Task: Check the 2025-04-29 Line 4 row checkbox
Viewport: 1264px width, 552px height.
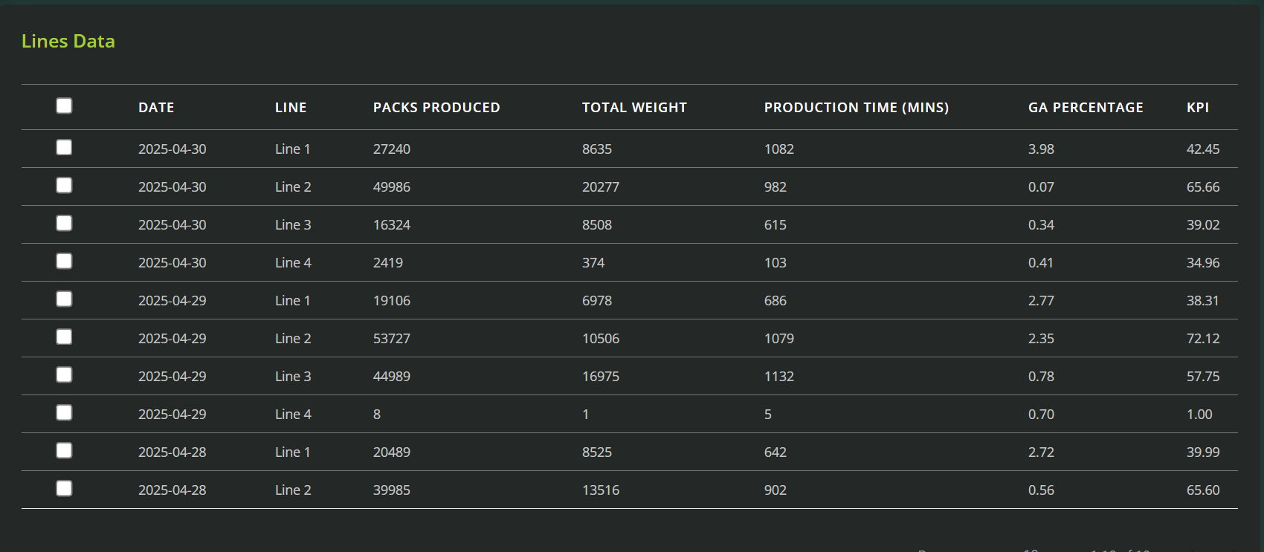Action: [65, 413]
